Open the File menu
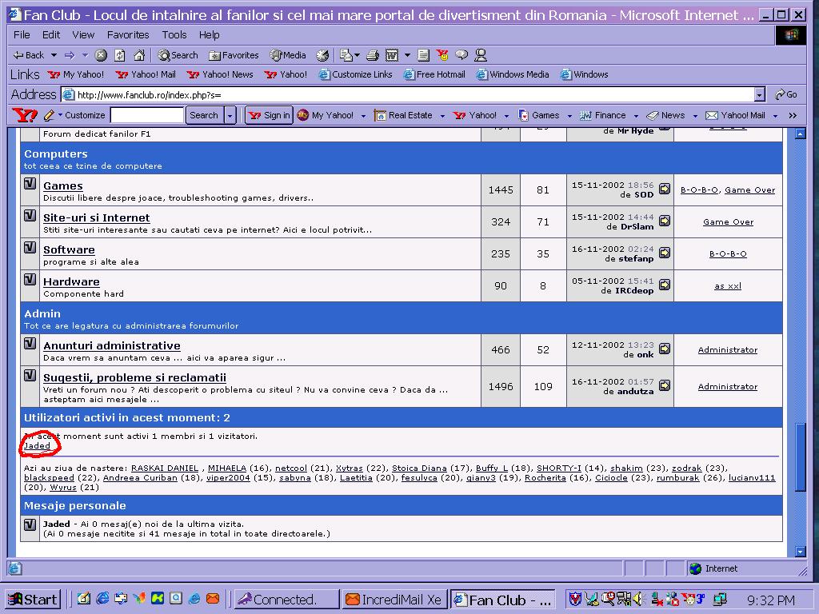819x614 pixels. (x=22, y=35)
